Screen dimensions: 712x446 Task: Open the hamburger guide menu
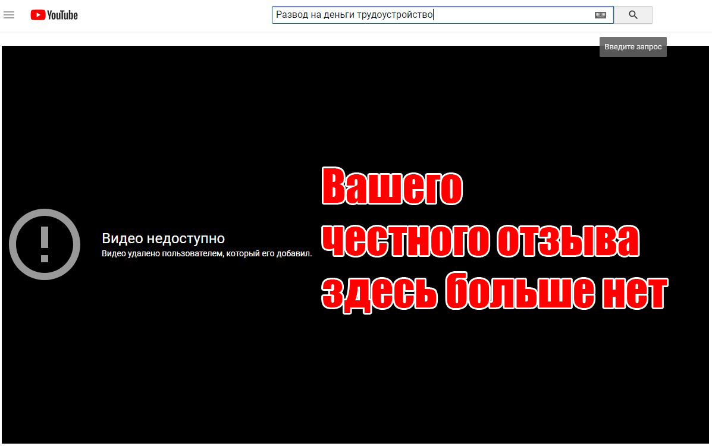(9, 15)
